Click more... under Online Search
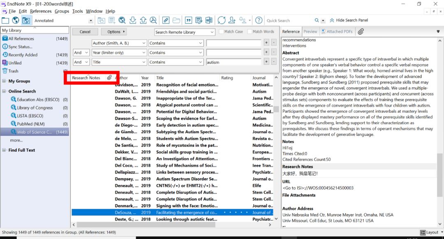Screen dimensions: 444x239 coord(16,140)
